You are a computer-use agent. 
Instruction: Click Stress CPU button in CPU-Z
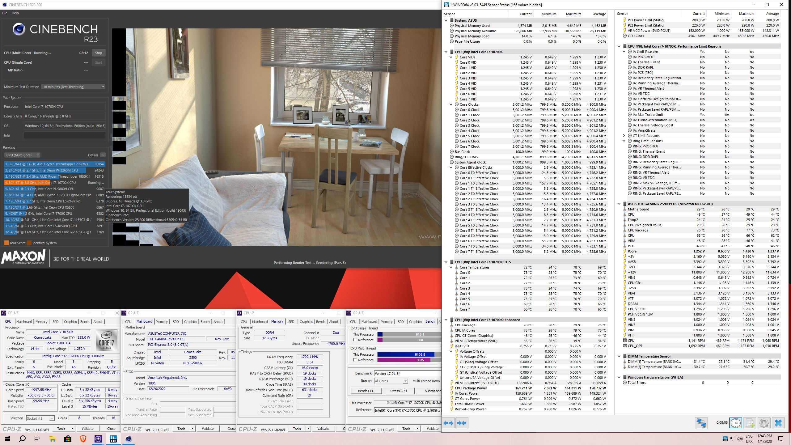pyautogui.click(x=399, y=391)
